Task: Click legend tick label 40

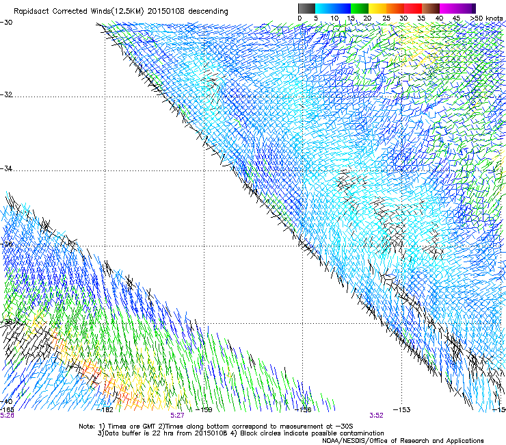Action: tap(439, 18)
